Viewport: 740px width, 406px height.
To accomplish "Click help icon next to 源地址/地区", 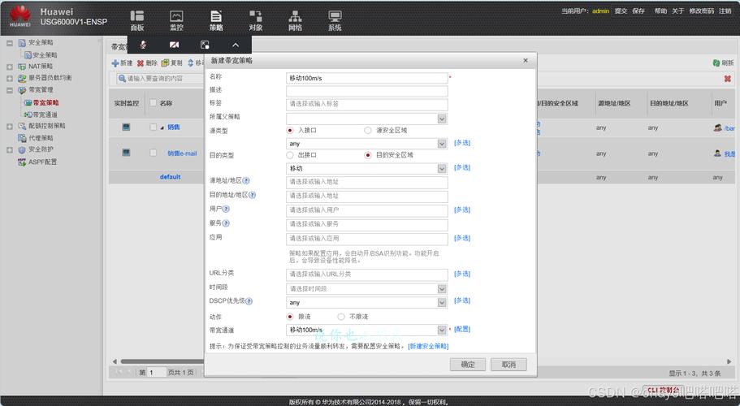I will pyautogui.click(x=246, y=180).
